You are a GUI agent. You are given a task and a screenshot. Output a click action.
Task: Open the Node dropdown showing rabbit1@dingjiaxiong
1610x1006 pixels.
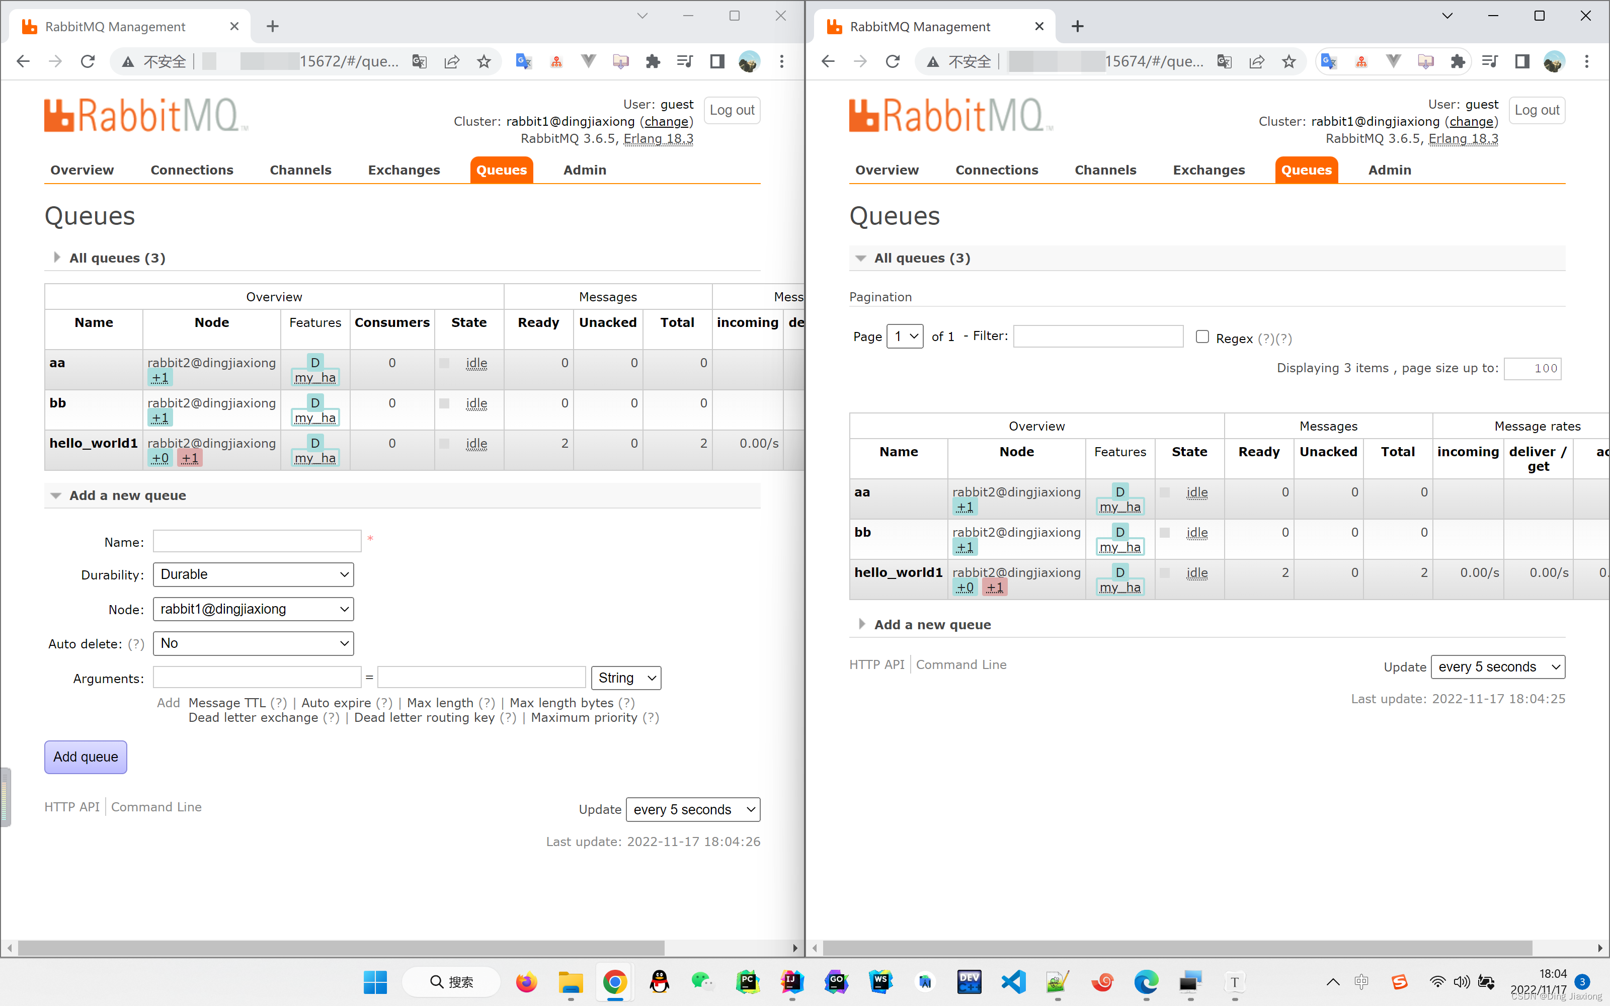click(254, 610)
